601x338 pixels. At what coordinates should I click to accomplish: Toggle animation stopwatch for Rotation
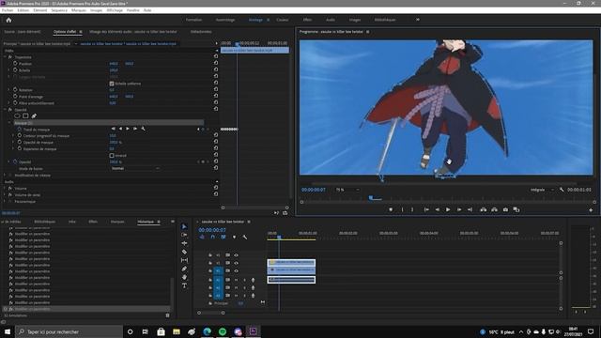[15, 90]
